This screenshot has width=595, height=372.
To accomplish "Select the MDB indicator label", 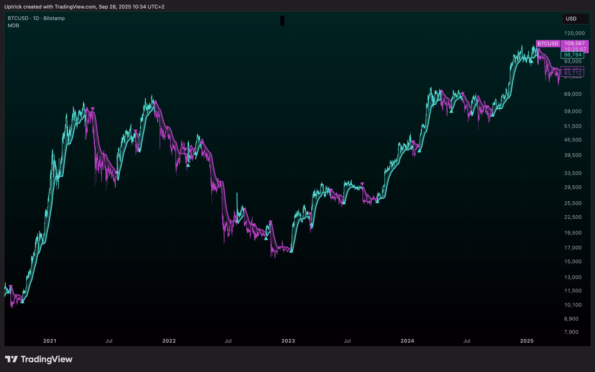I will point(13,26).
